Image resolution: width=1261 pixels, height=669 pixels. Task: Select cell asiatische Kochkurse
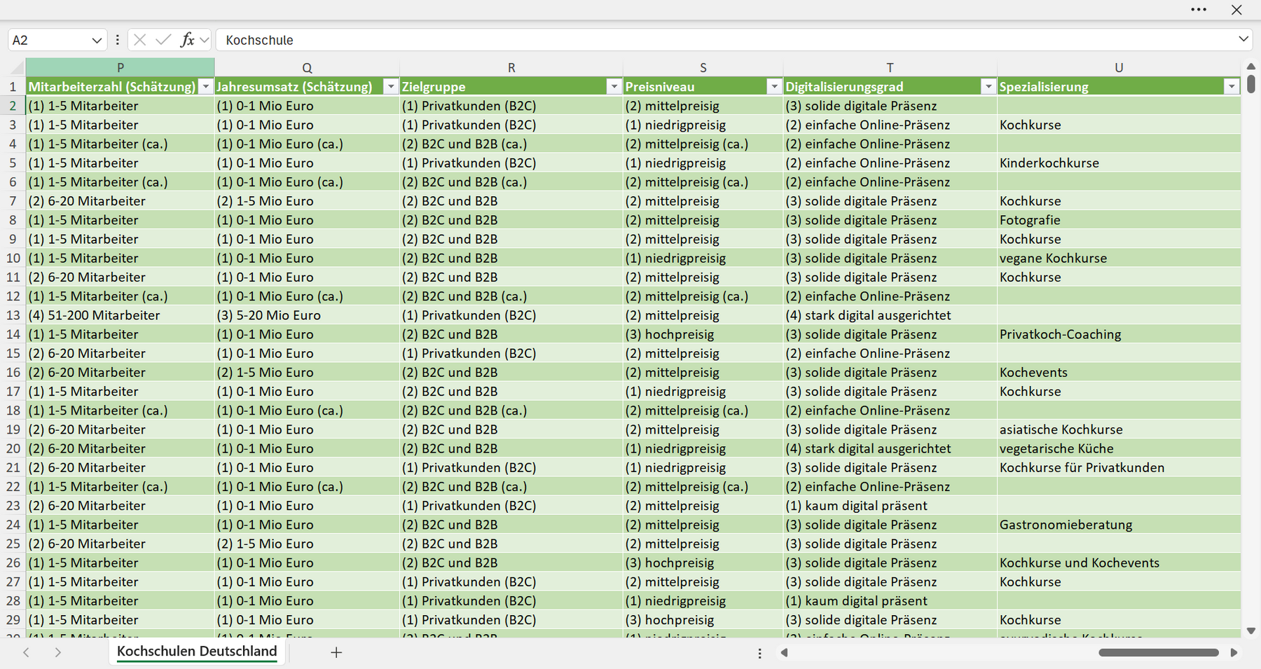coord(1119,429)
